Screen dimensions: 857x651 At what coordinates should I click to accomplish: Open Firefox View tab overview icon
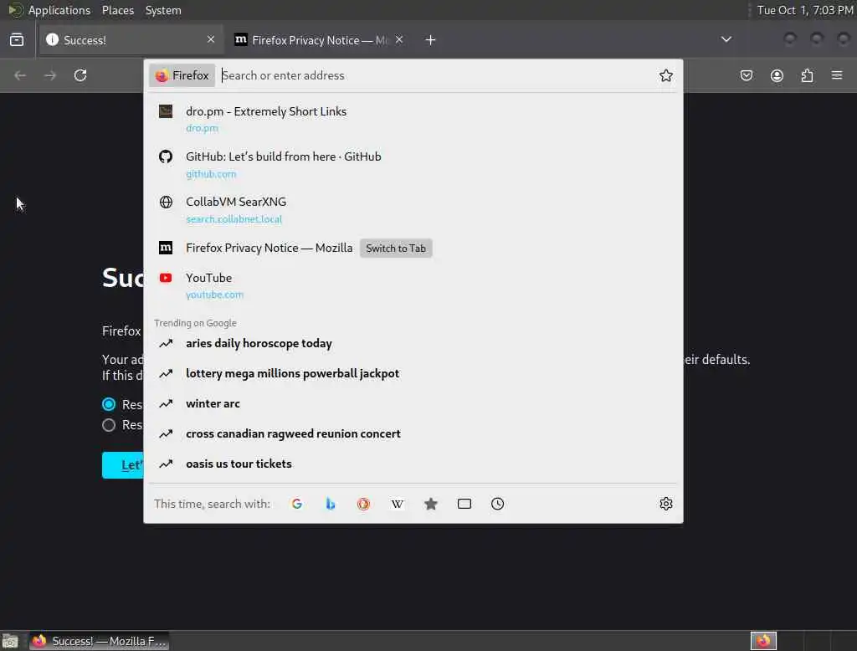17,40
